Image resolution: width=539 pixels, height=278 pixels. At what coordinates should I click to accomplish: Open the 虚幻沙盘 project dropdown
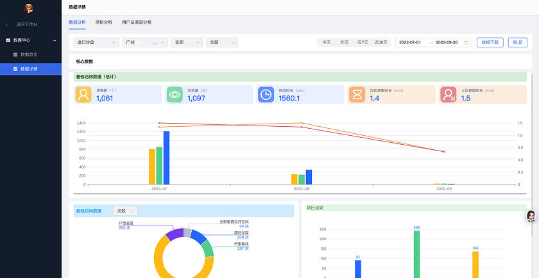96,42
